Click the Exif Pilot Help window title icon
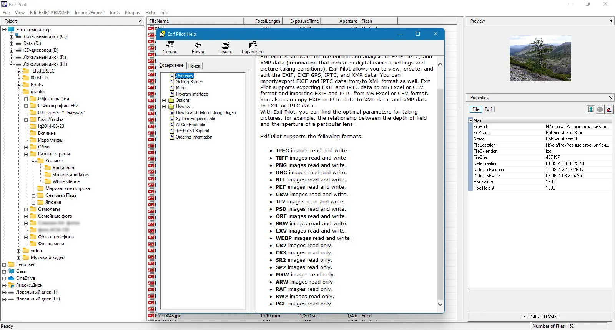The height and width of the screenshot is (330, 615). click(163, 34)
